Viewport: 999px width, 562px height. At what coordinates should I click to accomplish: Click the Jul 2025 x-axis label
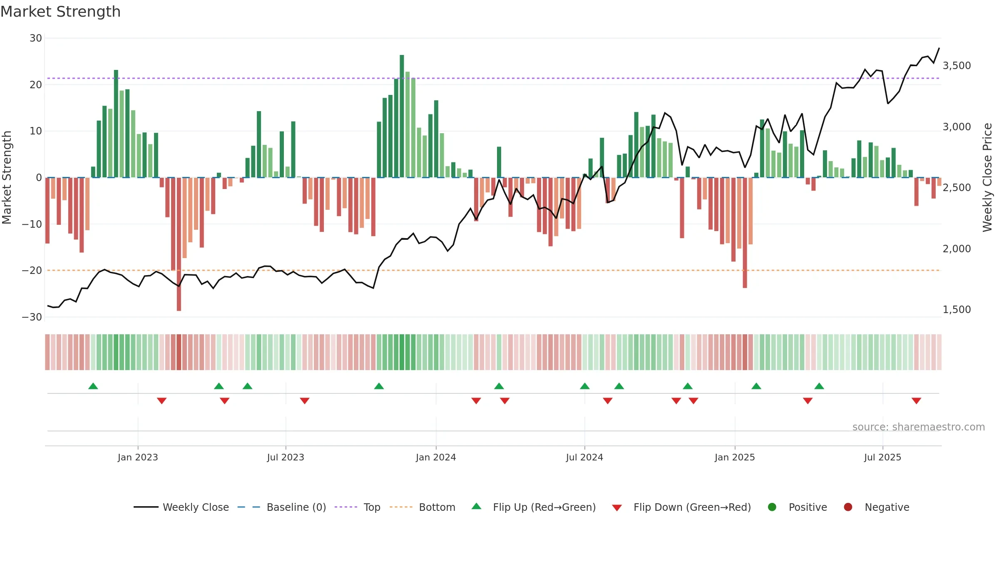882,457
